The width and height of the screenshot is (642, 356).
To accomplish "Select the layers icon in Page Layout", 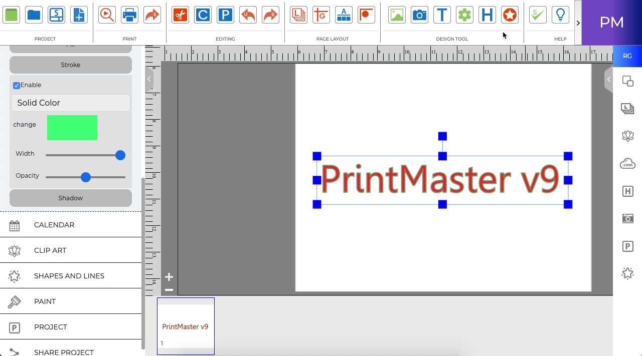I will pyautogui.click(x=298, y=15).
